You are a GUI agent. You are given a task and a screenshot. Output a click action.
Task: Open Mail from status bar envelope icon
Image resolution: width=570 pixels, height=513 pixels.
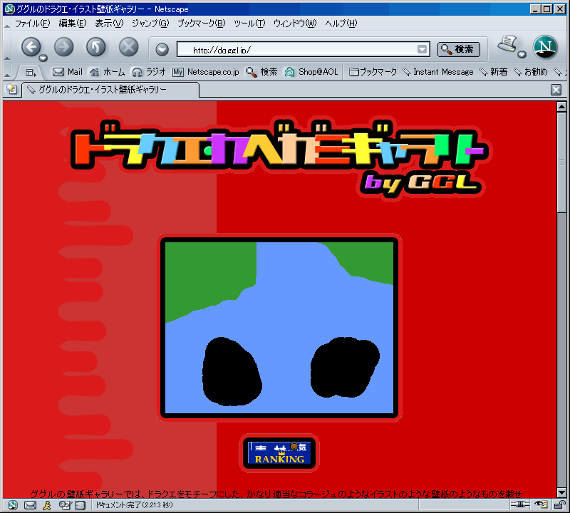pyautogui.click(x=30, y=504)
